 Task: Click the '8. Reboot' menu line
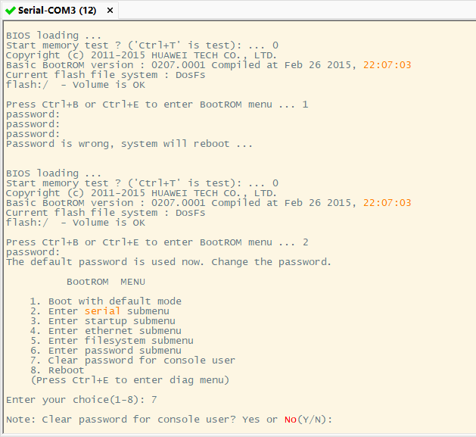(x=58, y=370)
